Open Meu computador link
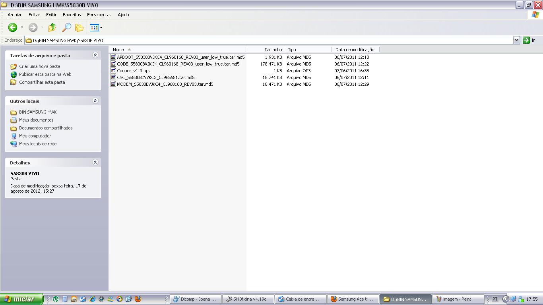 35,136
